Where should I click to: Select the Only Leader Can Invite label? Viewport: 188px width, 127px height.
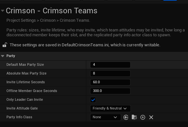(25, 99)
